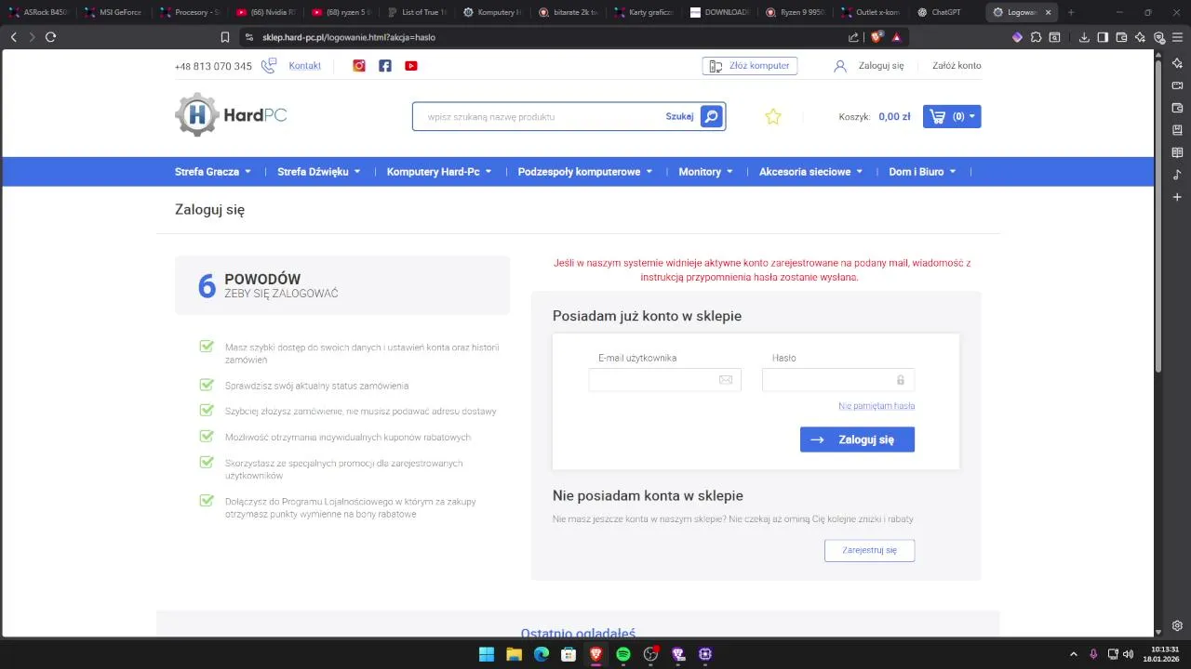
Task: Click Załóż konto link
Action: click(x=957, y=66)
